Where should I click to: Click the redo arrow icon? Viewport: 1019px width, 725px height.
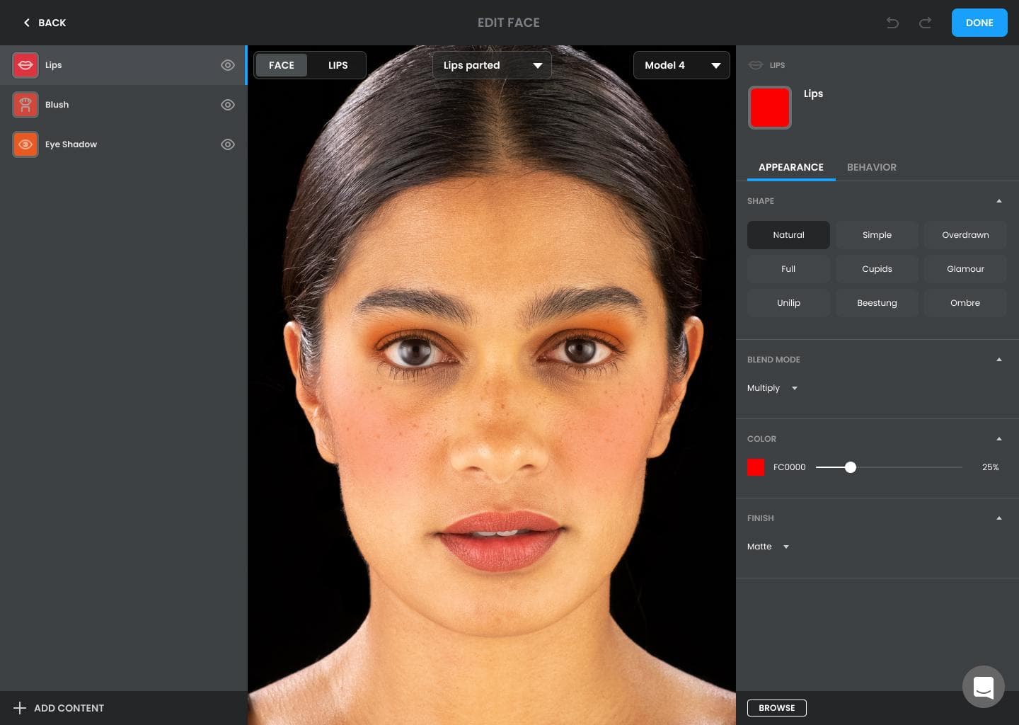pos(925,23)
